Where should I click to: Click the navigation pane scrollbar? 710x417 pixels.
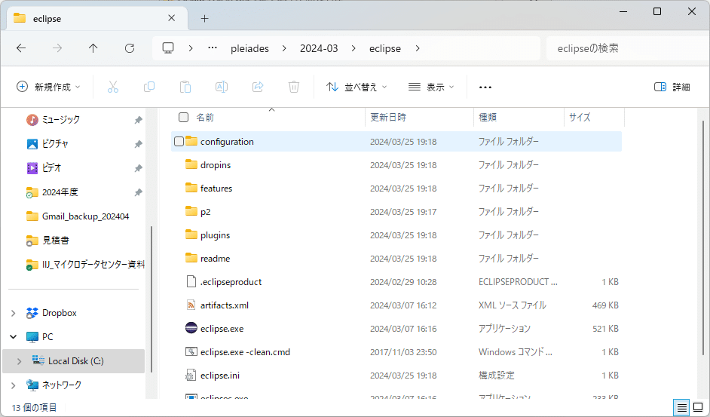(151, 299)
